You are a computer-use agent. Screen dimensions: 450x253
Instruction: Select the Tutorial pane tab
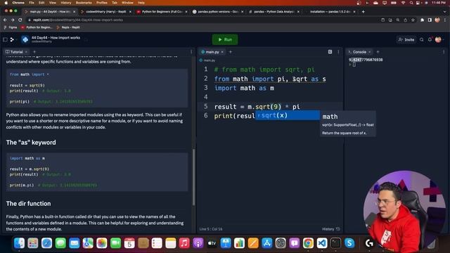click(14, 52)
